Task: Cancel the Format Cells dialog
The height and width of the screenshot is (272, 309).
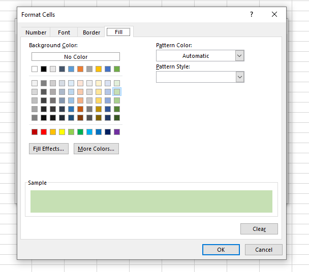Action: click(x=264, y=250)
